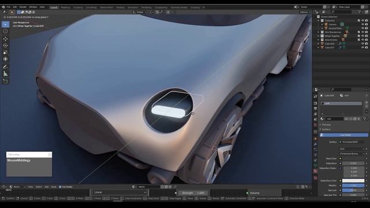Select the Move tool
Viewport: 370px width, 208px height.
5,39
